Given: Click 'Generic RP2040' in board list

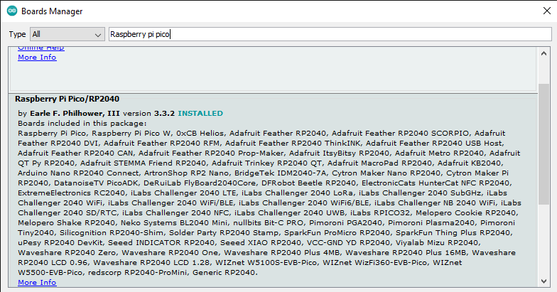Looking at the screenshot, I should (225, 273).
